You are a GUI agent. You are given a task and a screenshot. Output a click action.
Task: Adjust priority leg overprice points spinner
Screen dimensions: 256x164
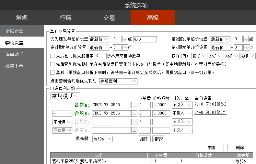125,39
